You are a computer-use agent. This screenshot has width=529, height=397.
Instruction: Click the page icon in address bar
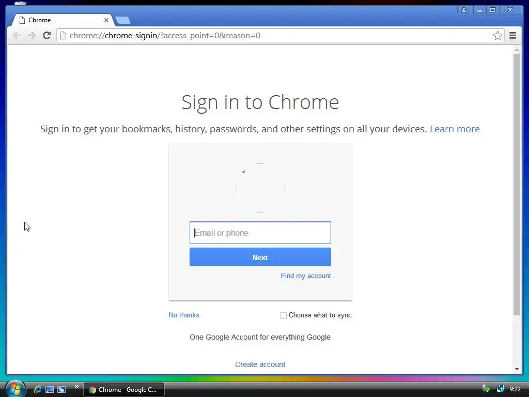[x=63, y=36]
